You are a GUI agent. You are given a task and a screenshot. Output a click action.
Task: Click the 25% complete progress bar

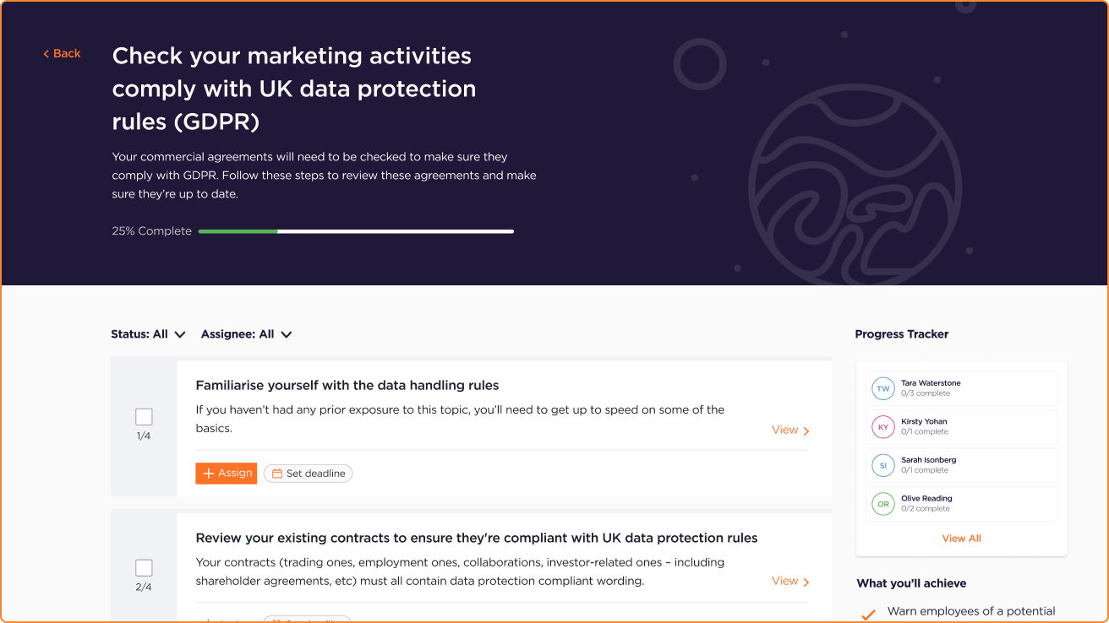coord(356,231)
